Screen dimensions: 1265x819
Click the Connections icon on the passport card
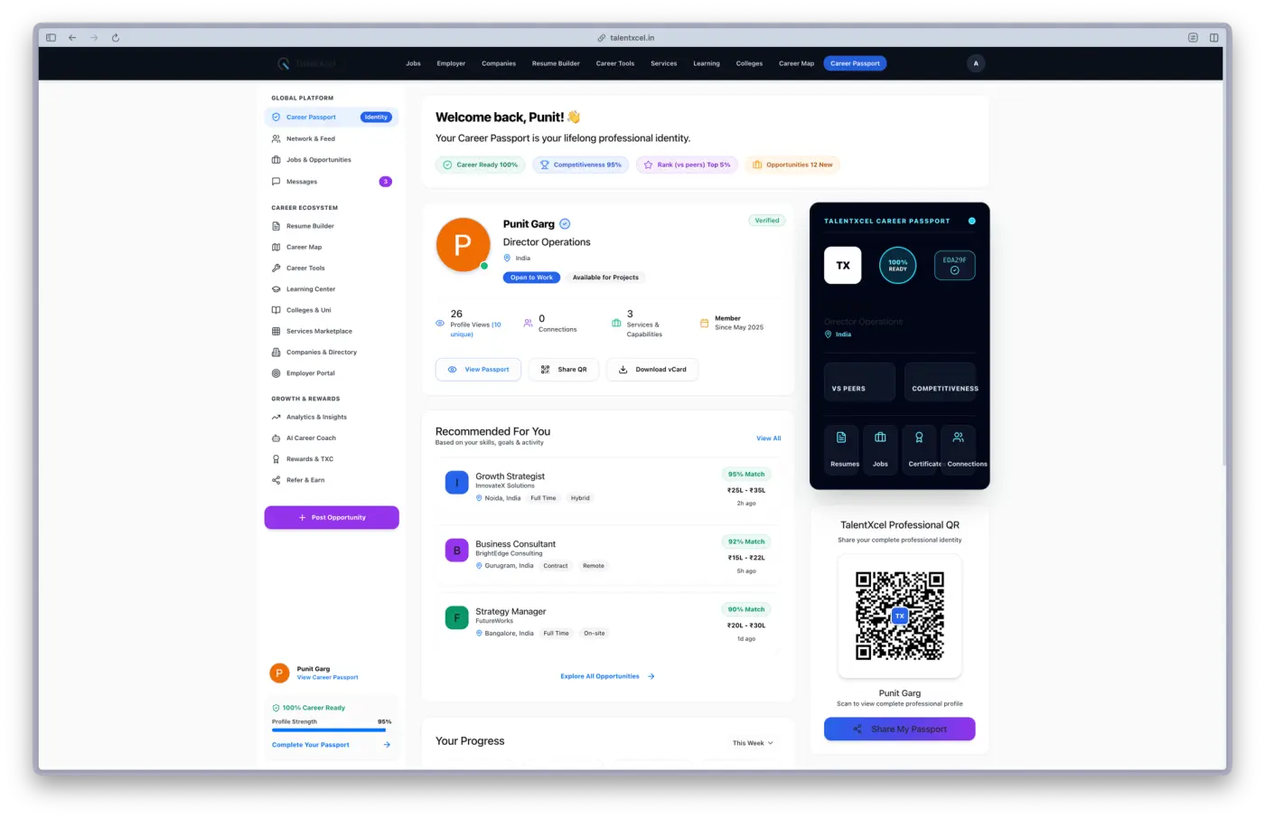pyautogui.click(x=958, y=438)
